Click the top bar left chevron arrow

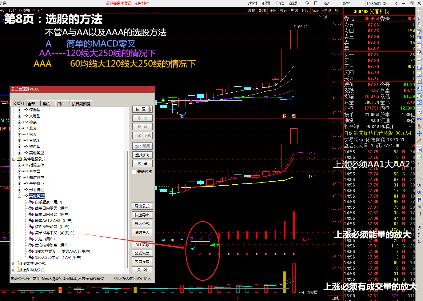(x=397, y=3)
